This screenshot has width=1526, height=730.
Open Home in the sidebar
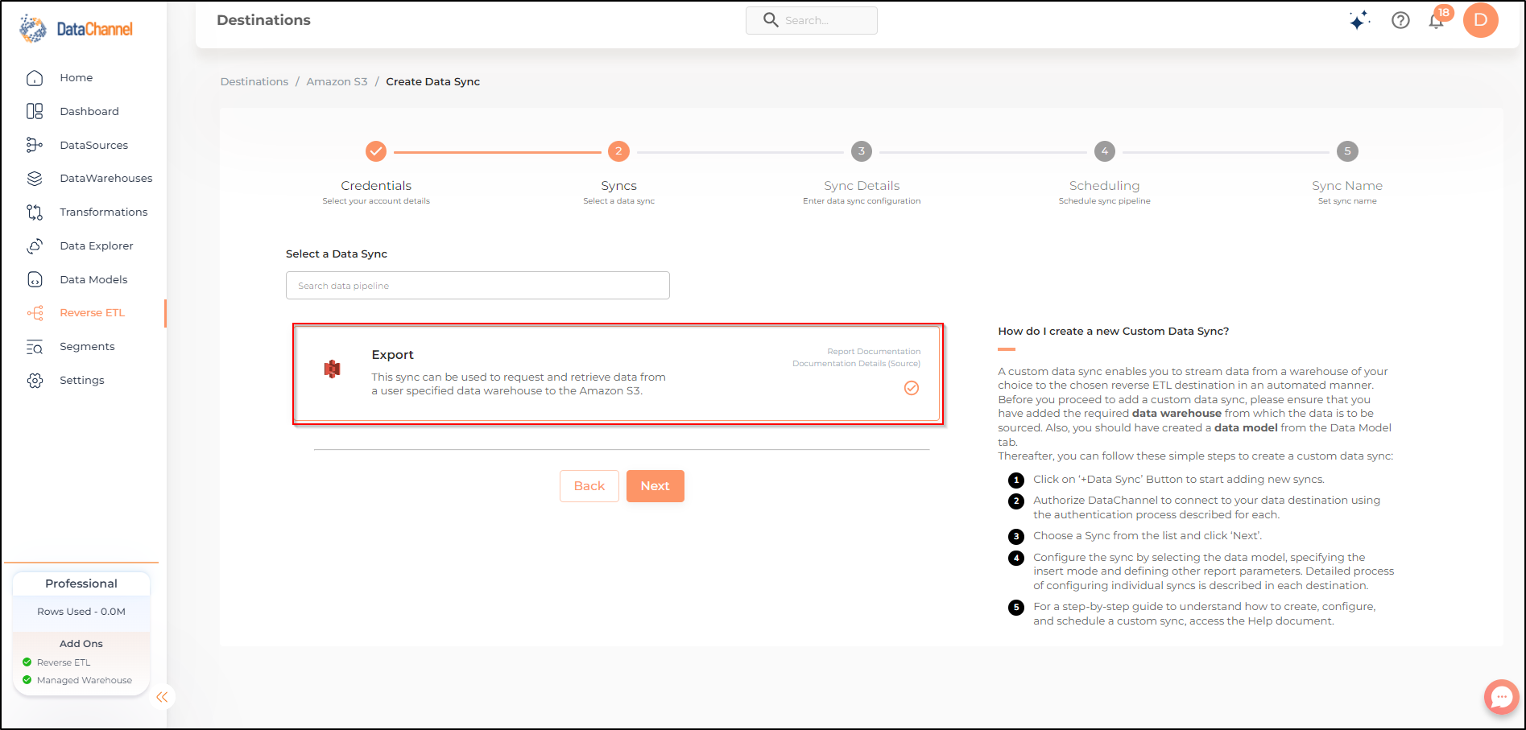click(x=77, y=78)
